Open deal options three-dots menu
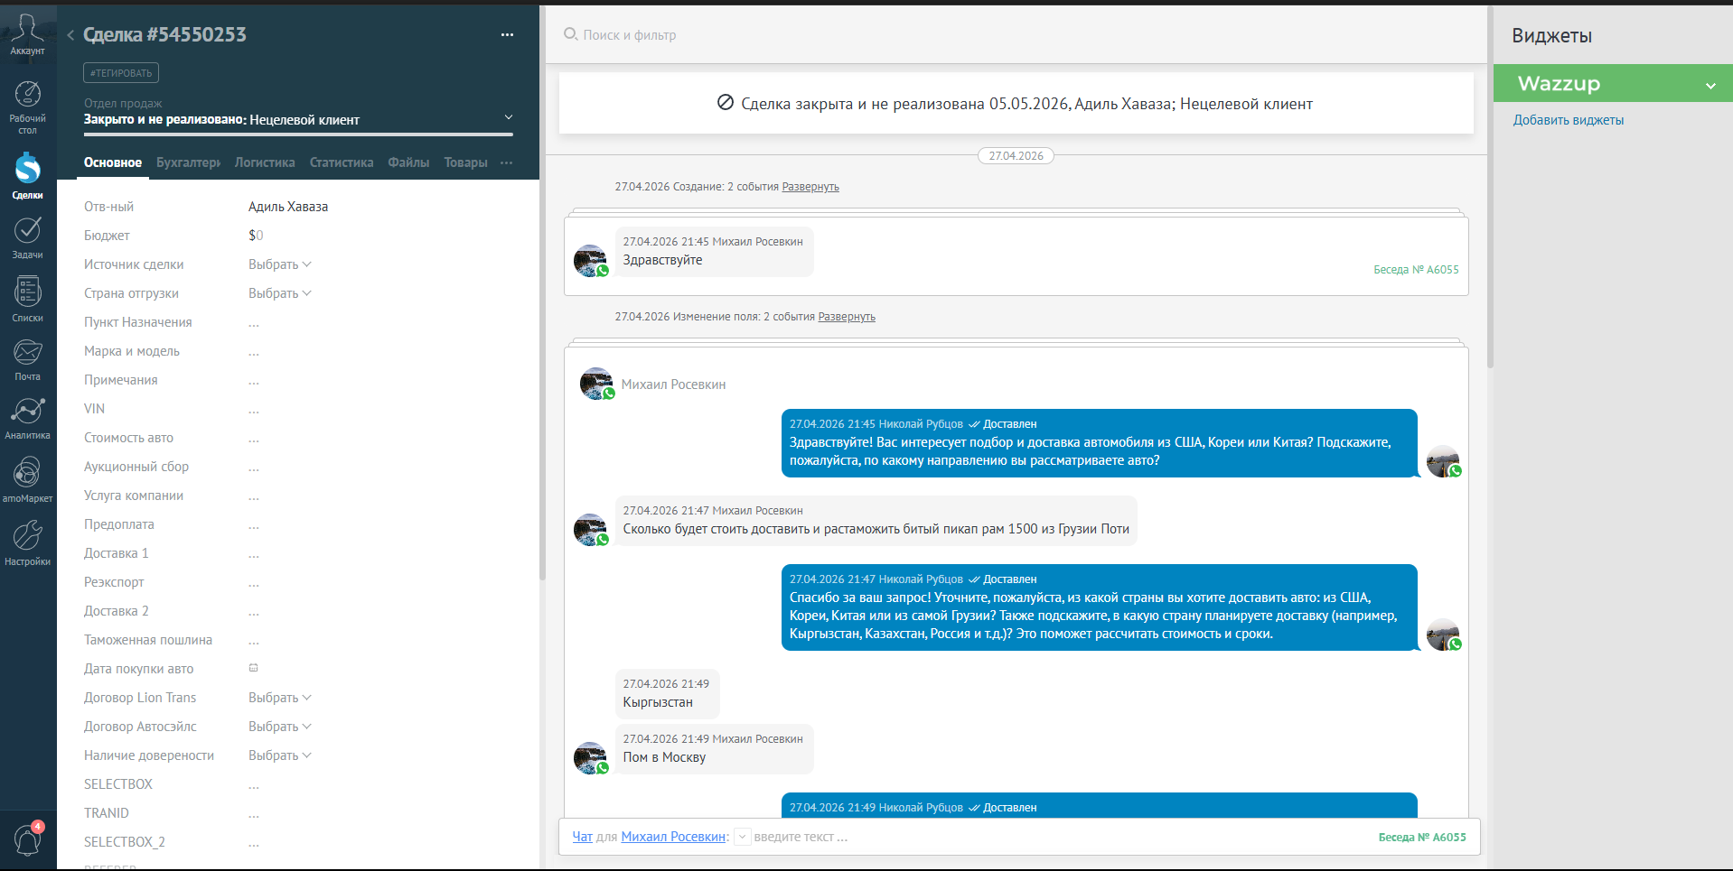1733x871 pixels. (507, 35)
